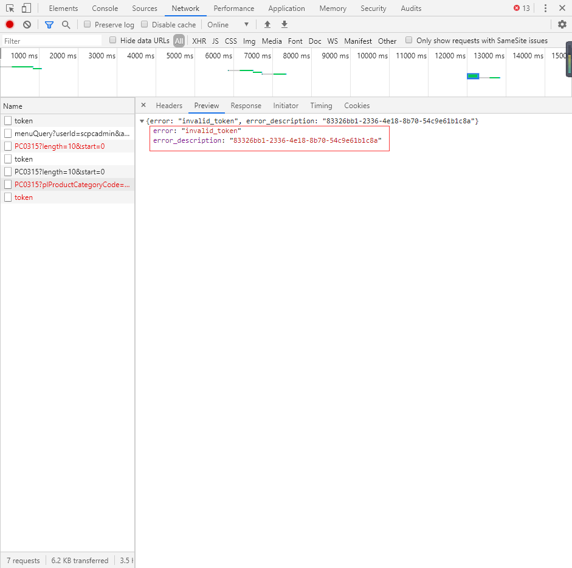572x568 pixels.
Task: Activate the inspect element picker icon
Action: 10,8
